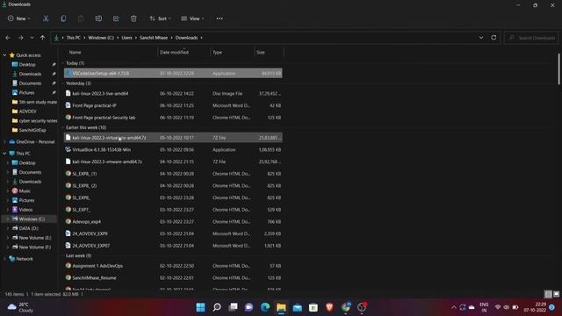Click Users in breadcrumb path
562x316 pixels.
(126, 38)
